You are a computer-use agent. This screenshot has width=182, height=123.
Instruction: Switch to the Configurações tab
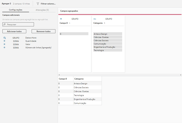pyautogui.click(x=15, y=10)
